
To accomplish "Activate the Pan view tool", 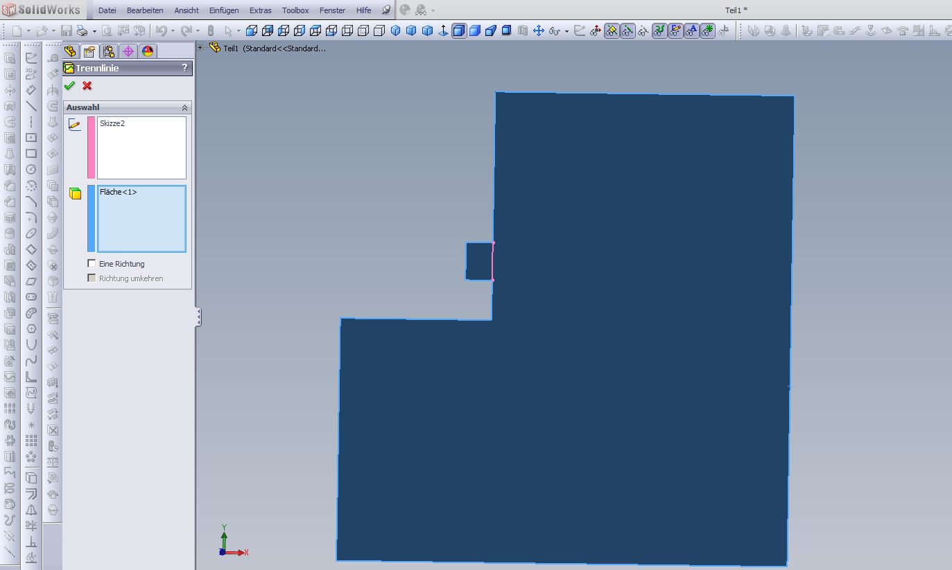I will (x=538, y=30).
